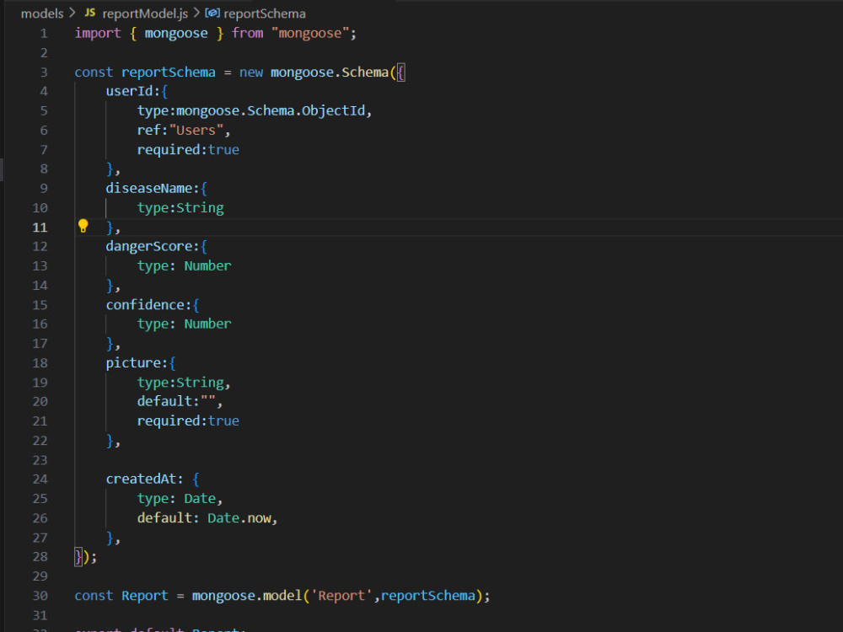Open the models folder breadcrumb

point(42,13)
